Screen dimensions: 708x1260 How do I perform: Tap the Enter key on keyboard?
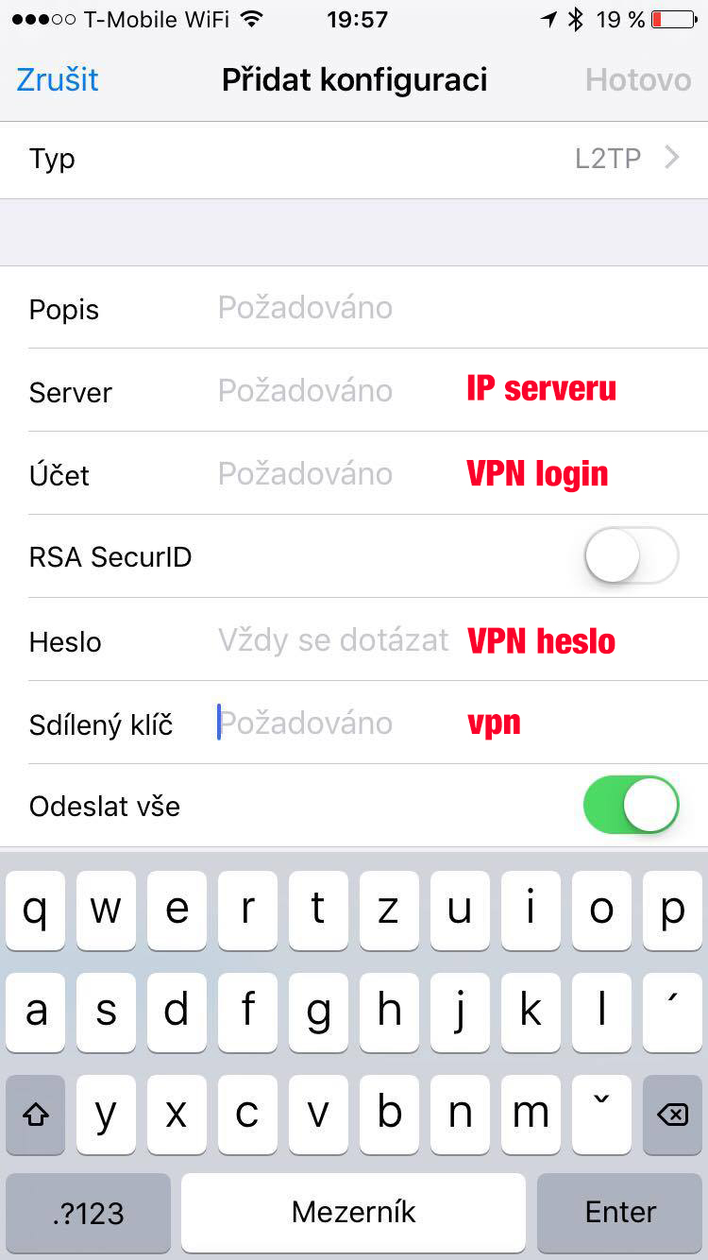pyautogui.click(x=620, y=1213)
